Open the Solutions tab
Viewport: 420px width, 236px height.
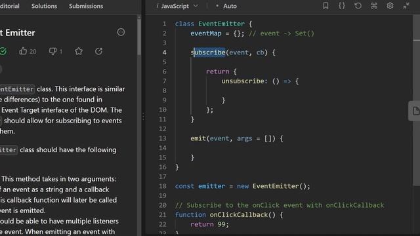click(x=44, y=6)
